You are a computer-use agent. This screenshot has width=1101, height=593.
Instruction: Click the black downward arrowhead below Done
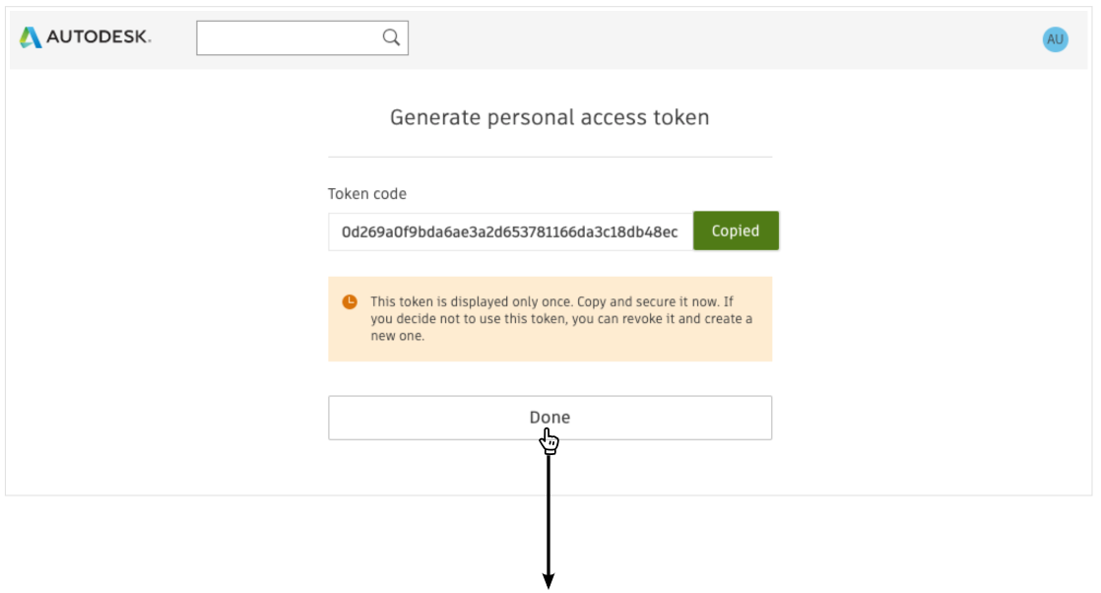point(549,580)
